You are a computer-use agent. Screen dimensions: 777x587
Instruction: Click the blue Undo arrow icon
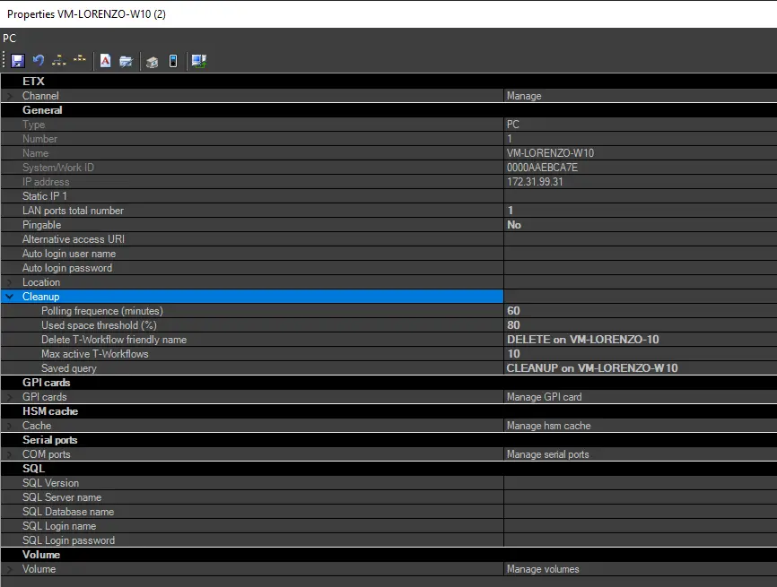[39, 61]
